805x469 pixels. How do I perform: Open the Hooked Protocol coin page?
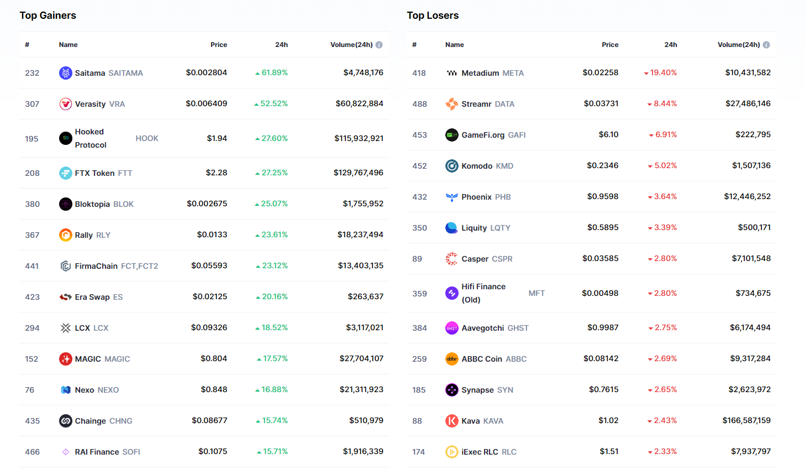coord(91,138)
